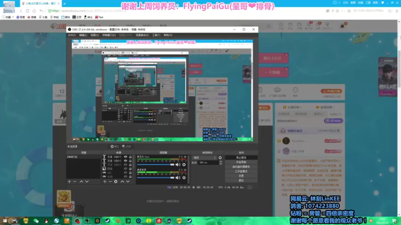Open Net bookmark in bookmarks bar

(99, 17)
